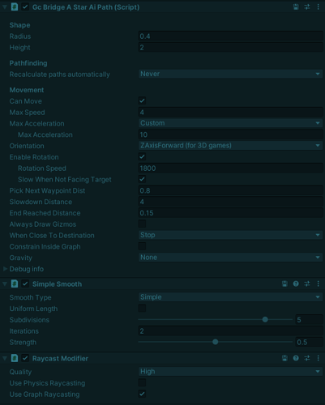Disable the Can Move checkbox
Viewport: 325px width, 405px height.
pos(142,100)
